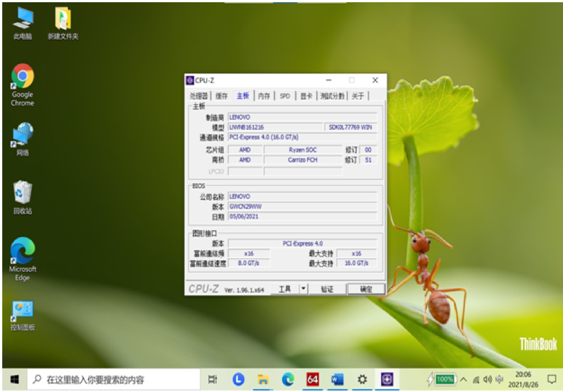The width and height of the screenshot is (563, 391).
Task: Check the battery 100% tray icon
Action: [x=442, y=379]
